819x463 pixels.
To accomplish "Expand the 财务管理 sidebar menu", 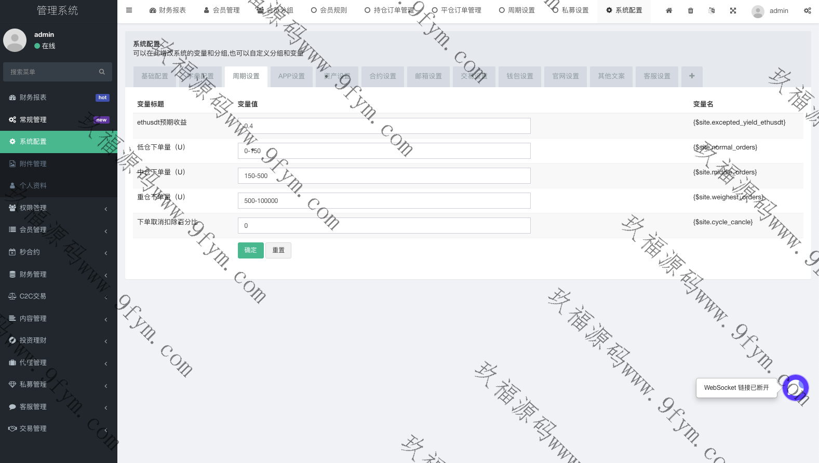I will [58, 274].
